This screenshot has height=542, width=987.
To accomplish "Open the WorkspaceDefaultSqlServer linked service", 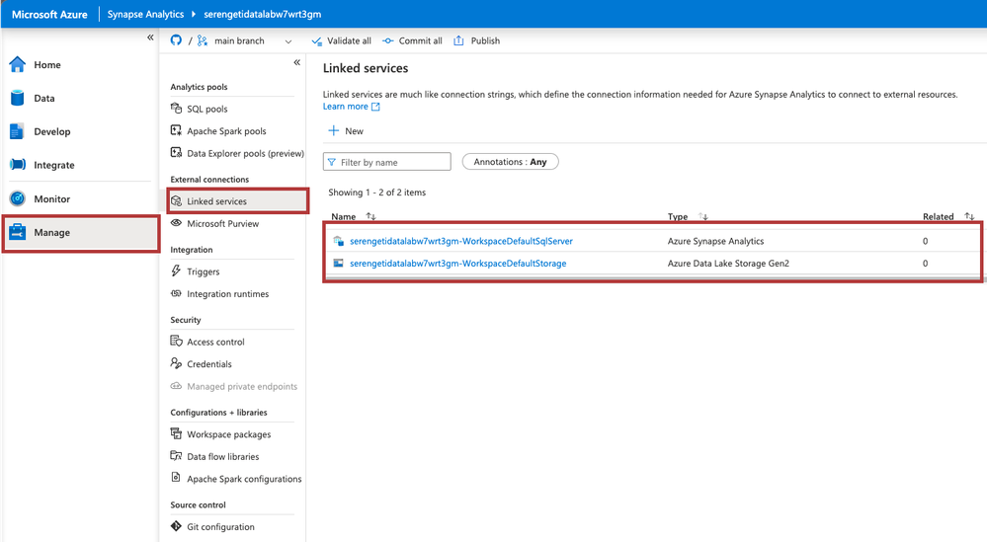I will 460,241.
